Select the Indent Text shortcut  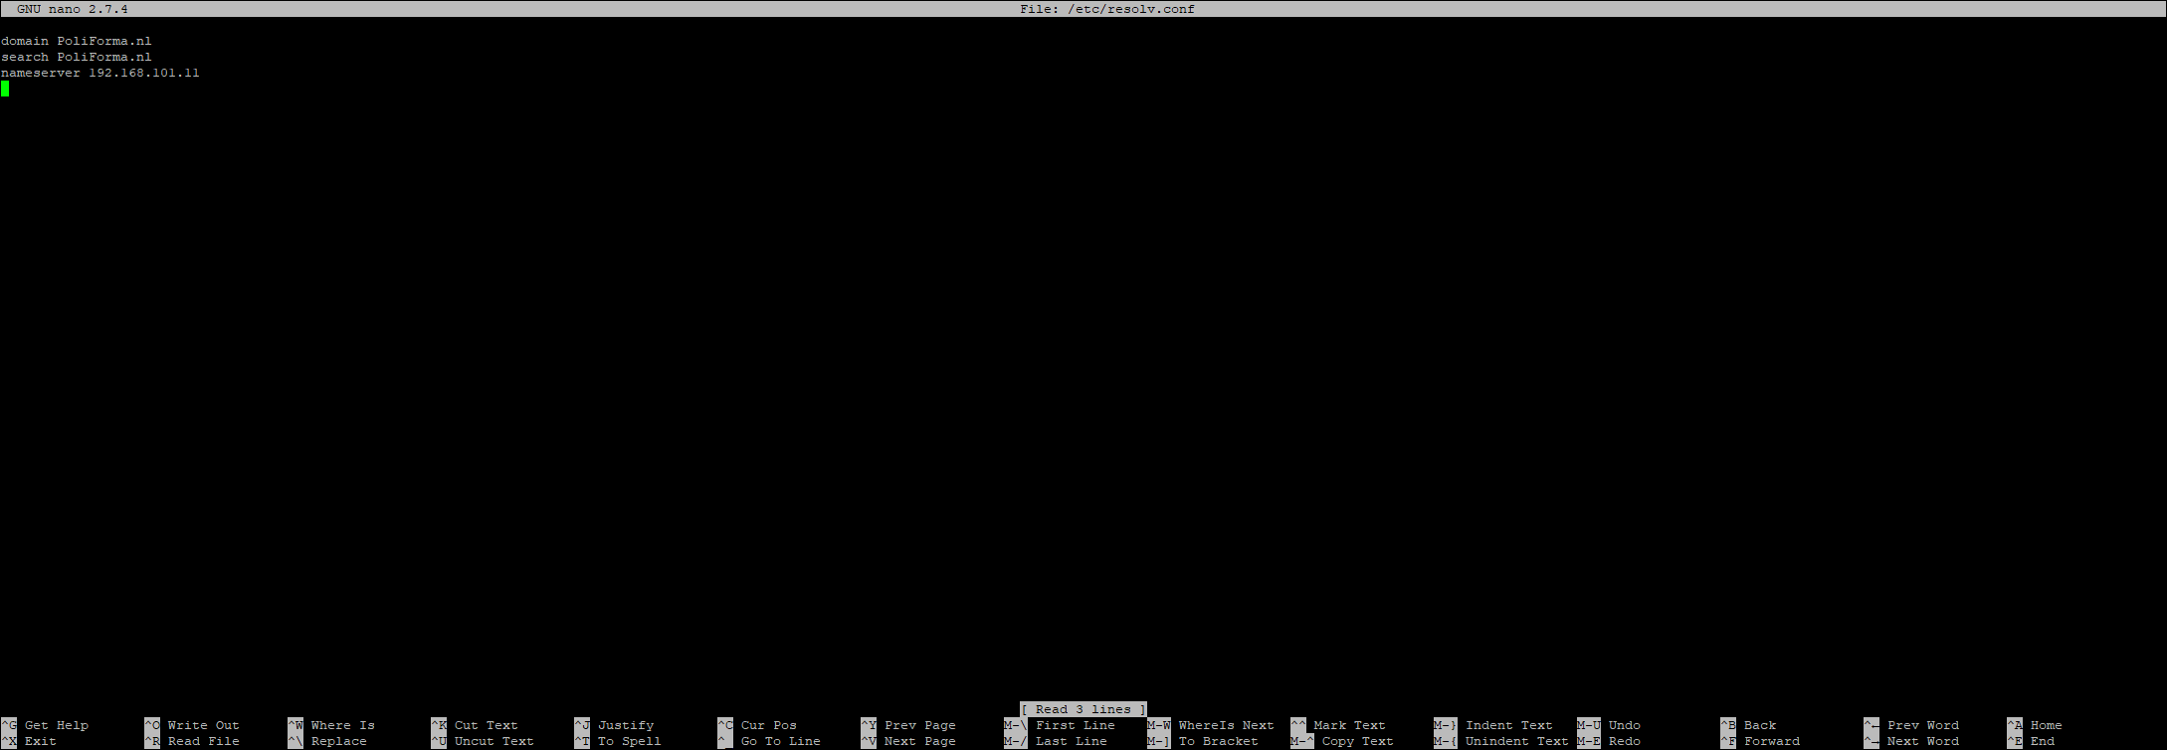click(x=1508, y=725)
